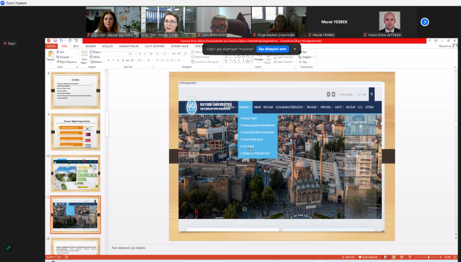
Task: Select slide 8 İçerik thumbnail
Action: [76, 90]
